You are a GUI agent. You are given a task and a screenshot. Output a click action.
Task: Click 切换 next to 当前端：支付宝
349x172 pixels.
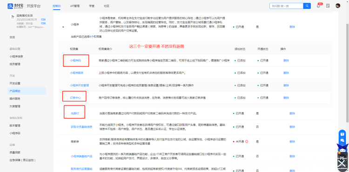tap(43, 23)
